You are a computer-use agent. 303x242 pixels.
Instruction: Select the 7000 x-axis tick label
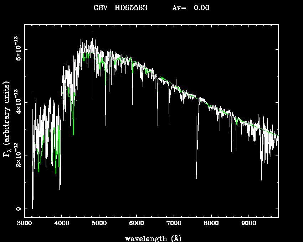[174, 223]
